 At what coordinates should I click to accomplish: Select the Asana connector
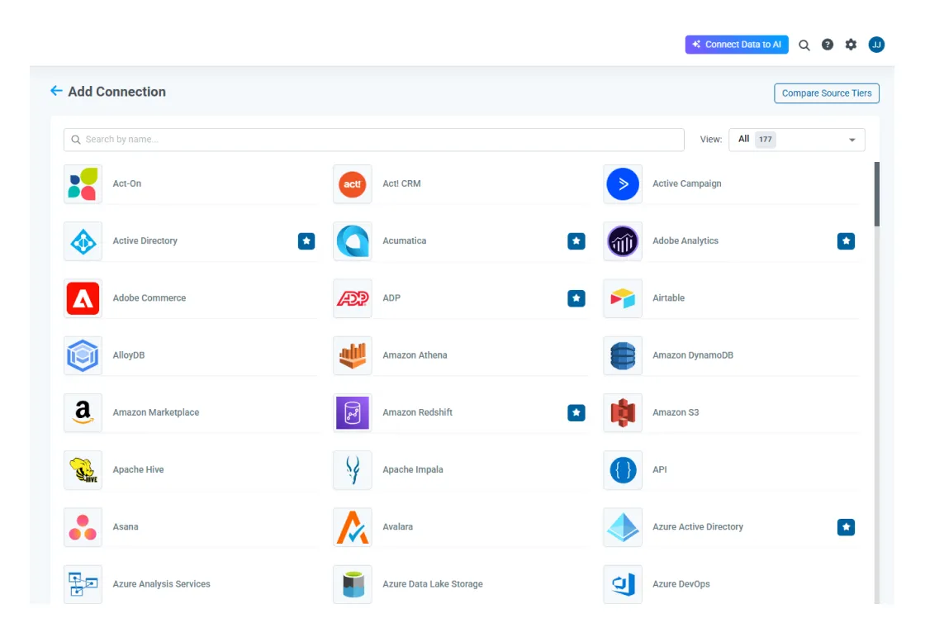[126, 526]
